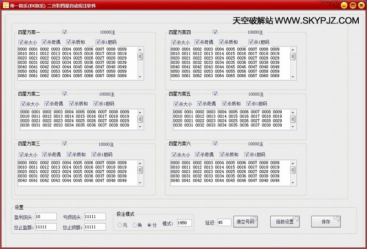Click the 盈利回头 input field
This screenshot has height=249, width=367.
(45, 216)
